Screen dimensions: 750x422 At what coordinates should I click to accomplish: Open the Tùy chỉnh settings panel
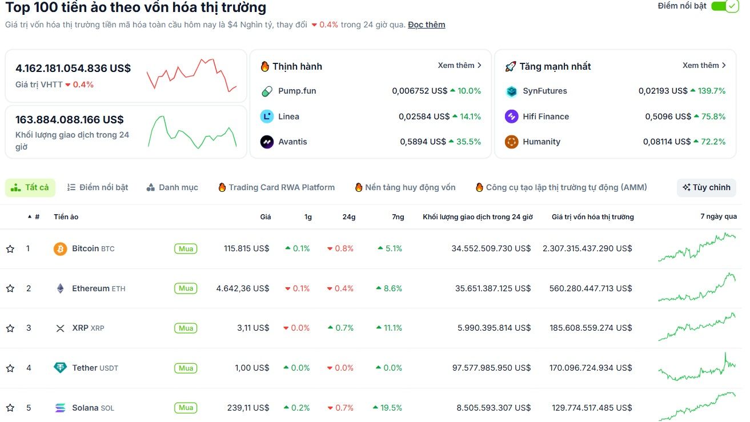706,187
